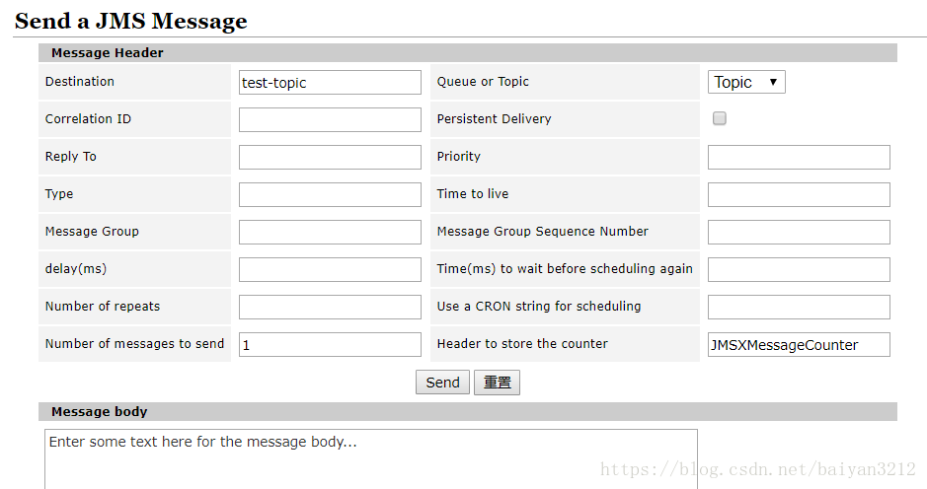
Task: Focus the Reply To input box
Action: coord(330,158)
